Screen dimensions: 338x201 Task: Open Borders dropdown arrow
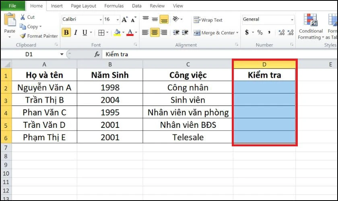[x=107, y=33]
